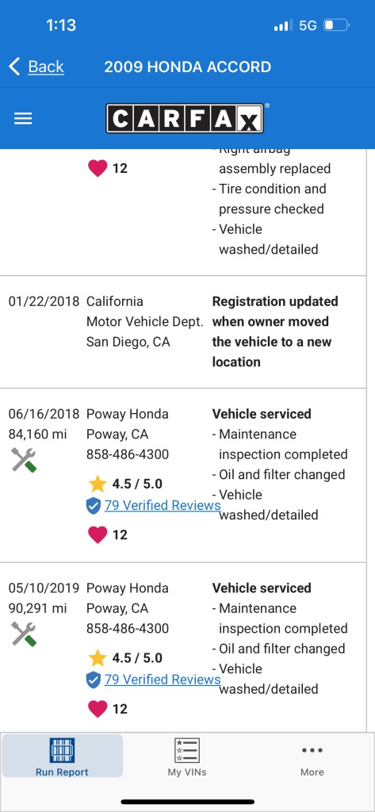The height and width of the screenshot is (812, 375).
Task: Go Back using the Back link
Action: [46, 67]
